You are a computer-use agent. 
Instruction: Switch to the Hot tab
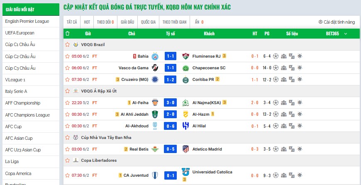(87, 22)
